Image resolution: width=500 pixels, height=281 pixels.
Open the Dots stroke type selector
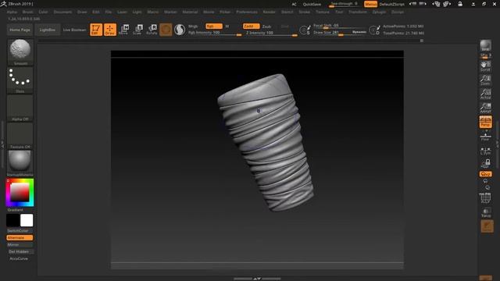click(20, 80)
